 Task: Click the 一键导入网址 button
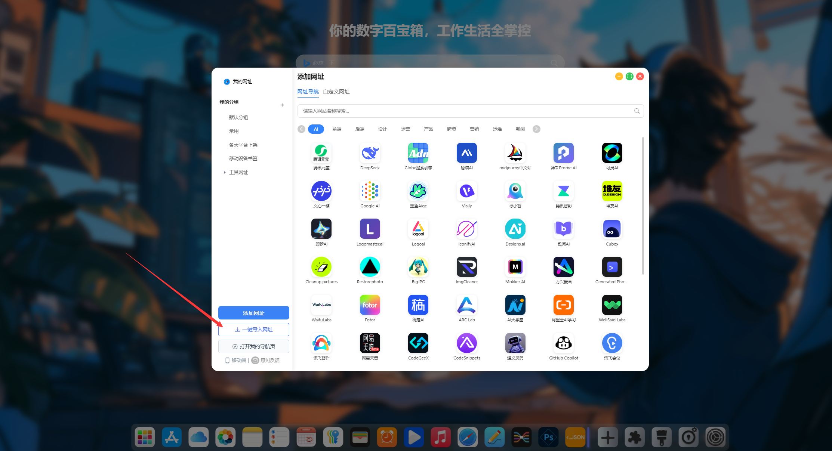click(x=253, y=330)
